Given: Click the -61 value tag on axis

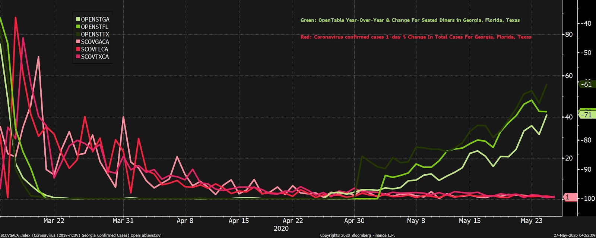Looking at the screenshot, I should click(x=587, y=84).
